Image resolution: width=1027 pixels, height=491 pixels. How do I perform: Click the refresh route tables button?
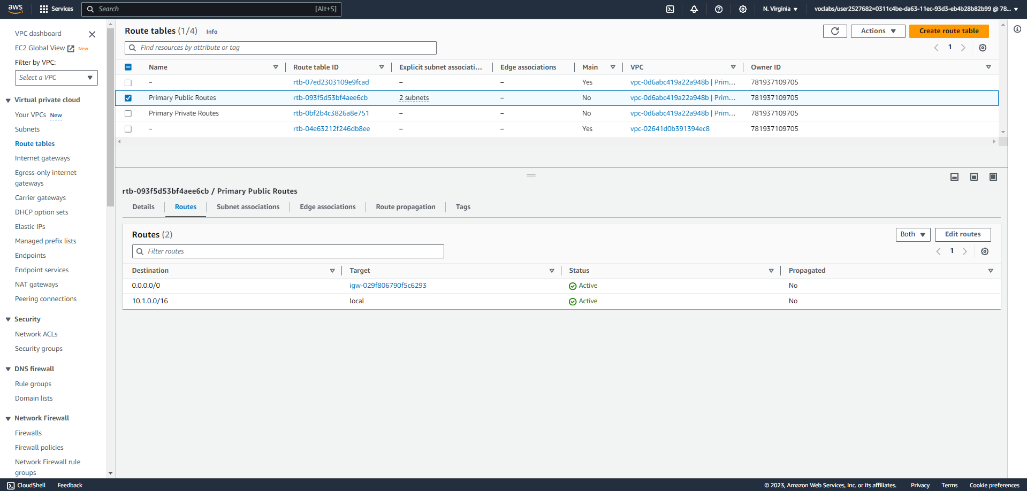click(834, 31)
